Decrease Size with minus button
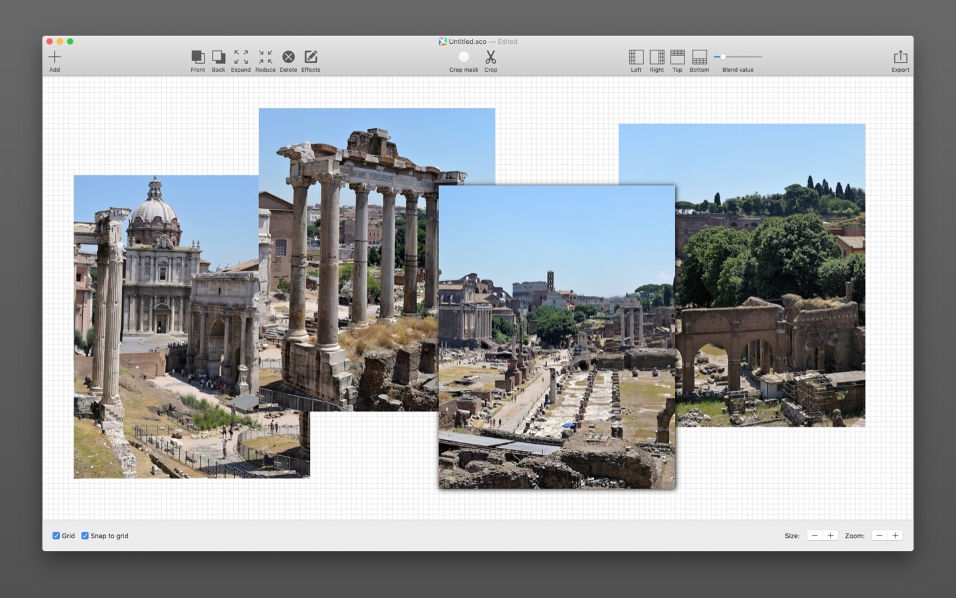Screen dimensions: 956x598 [815, 536]
